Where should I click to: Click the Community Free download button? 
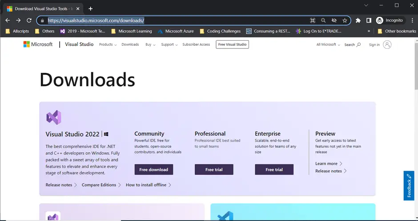click(x=153, y=170)
